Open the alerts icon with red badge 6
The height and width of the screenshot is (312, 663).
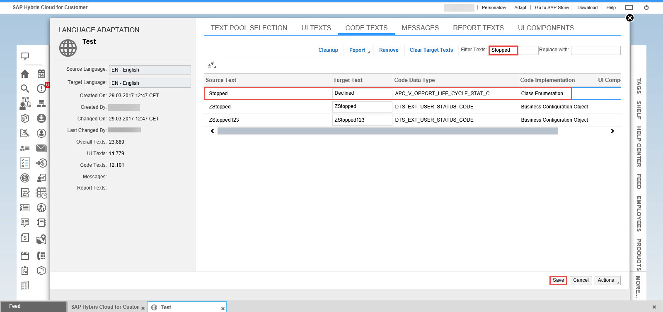(x=41, y=89)
